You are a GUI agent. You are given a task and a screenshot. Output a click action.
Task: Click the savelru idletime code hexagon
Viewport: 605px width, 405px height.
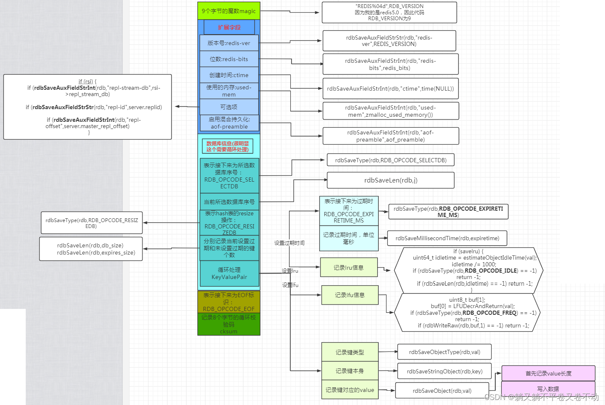point(468,270)
